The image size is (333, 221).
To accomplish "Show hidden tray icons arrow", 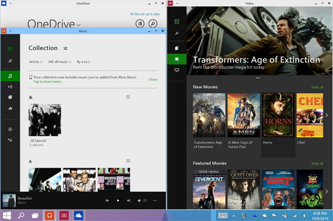I will tap(234, 216).
